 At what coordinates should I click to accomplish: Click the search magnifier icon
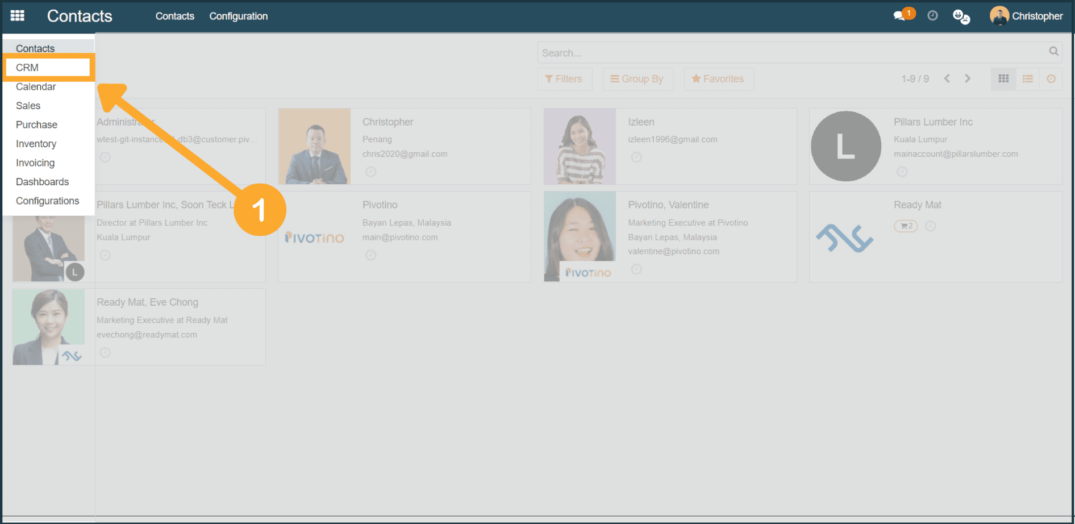pos(1053,52)
